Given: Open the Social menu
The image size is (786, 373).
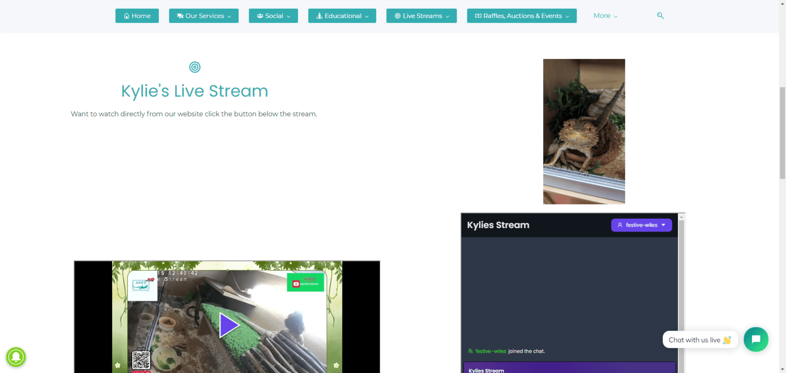Looking at the screenshot, I should click(x=273, y=16).
